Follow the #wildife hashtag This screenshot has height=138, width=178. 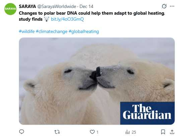[x=27, y=31]
